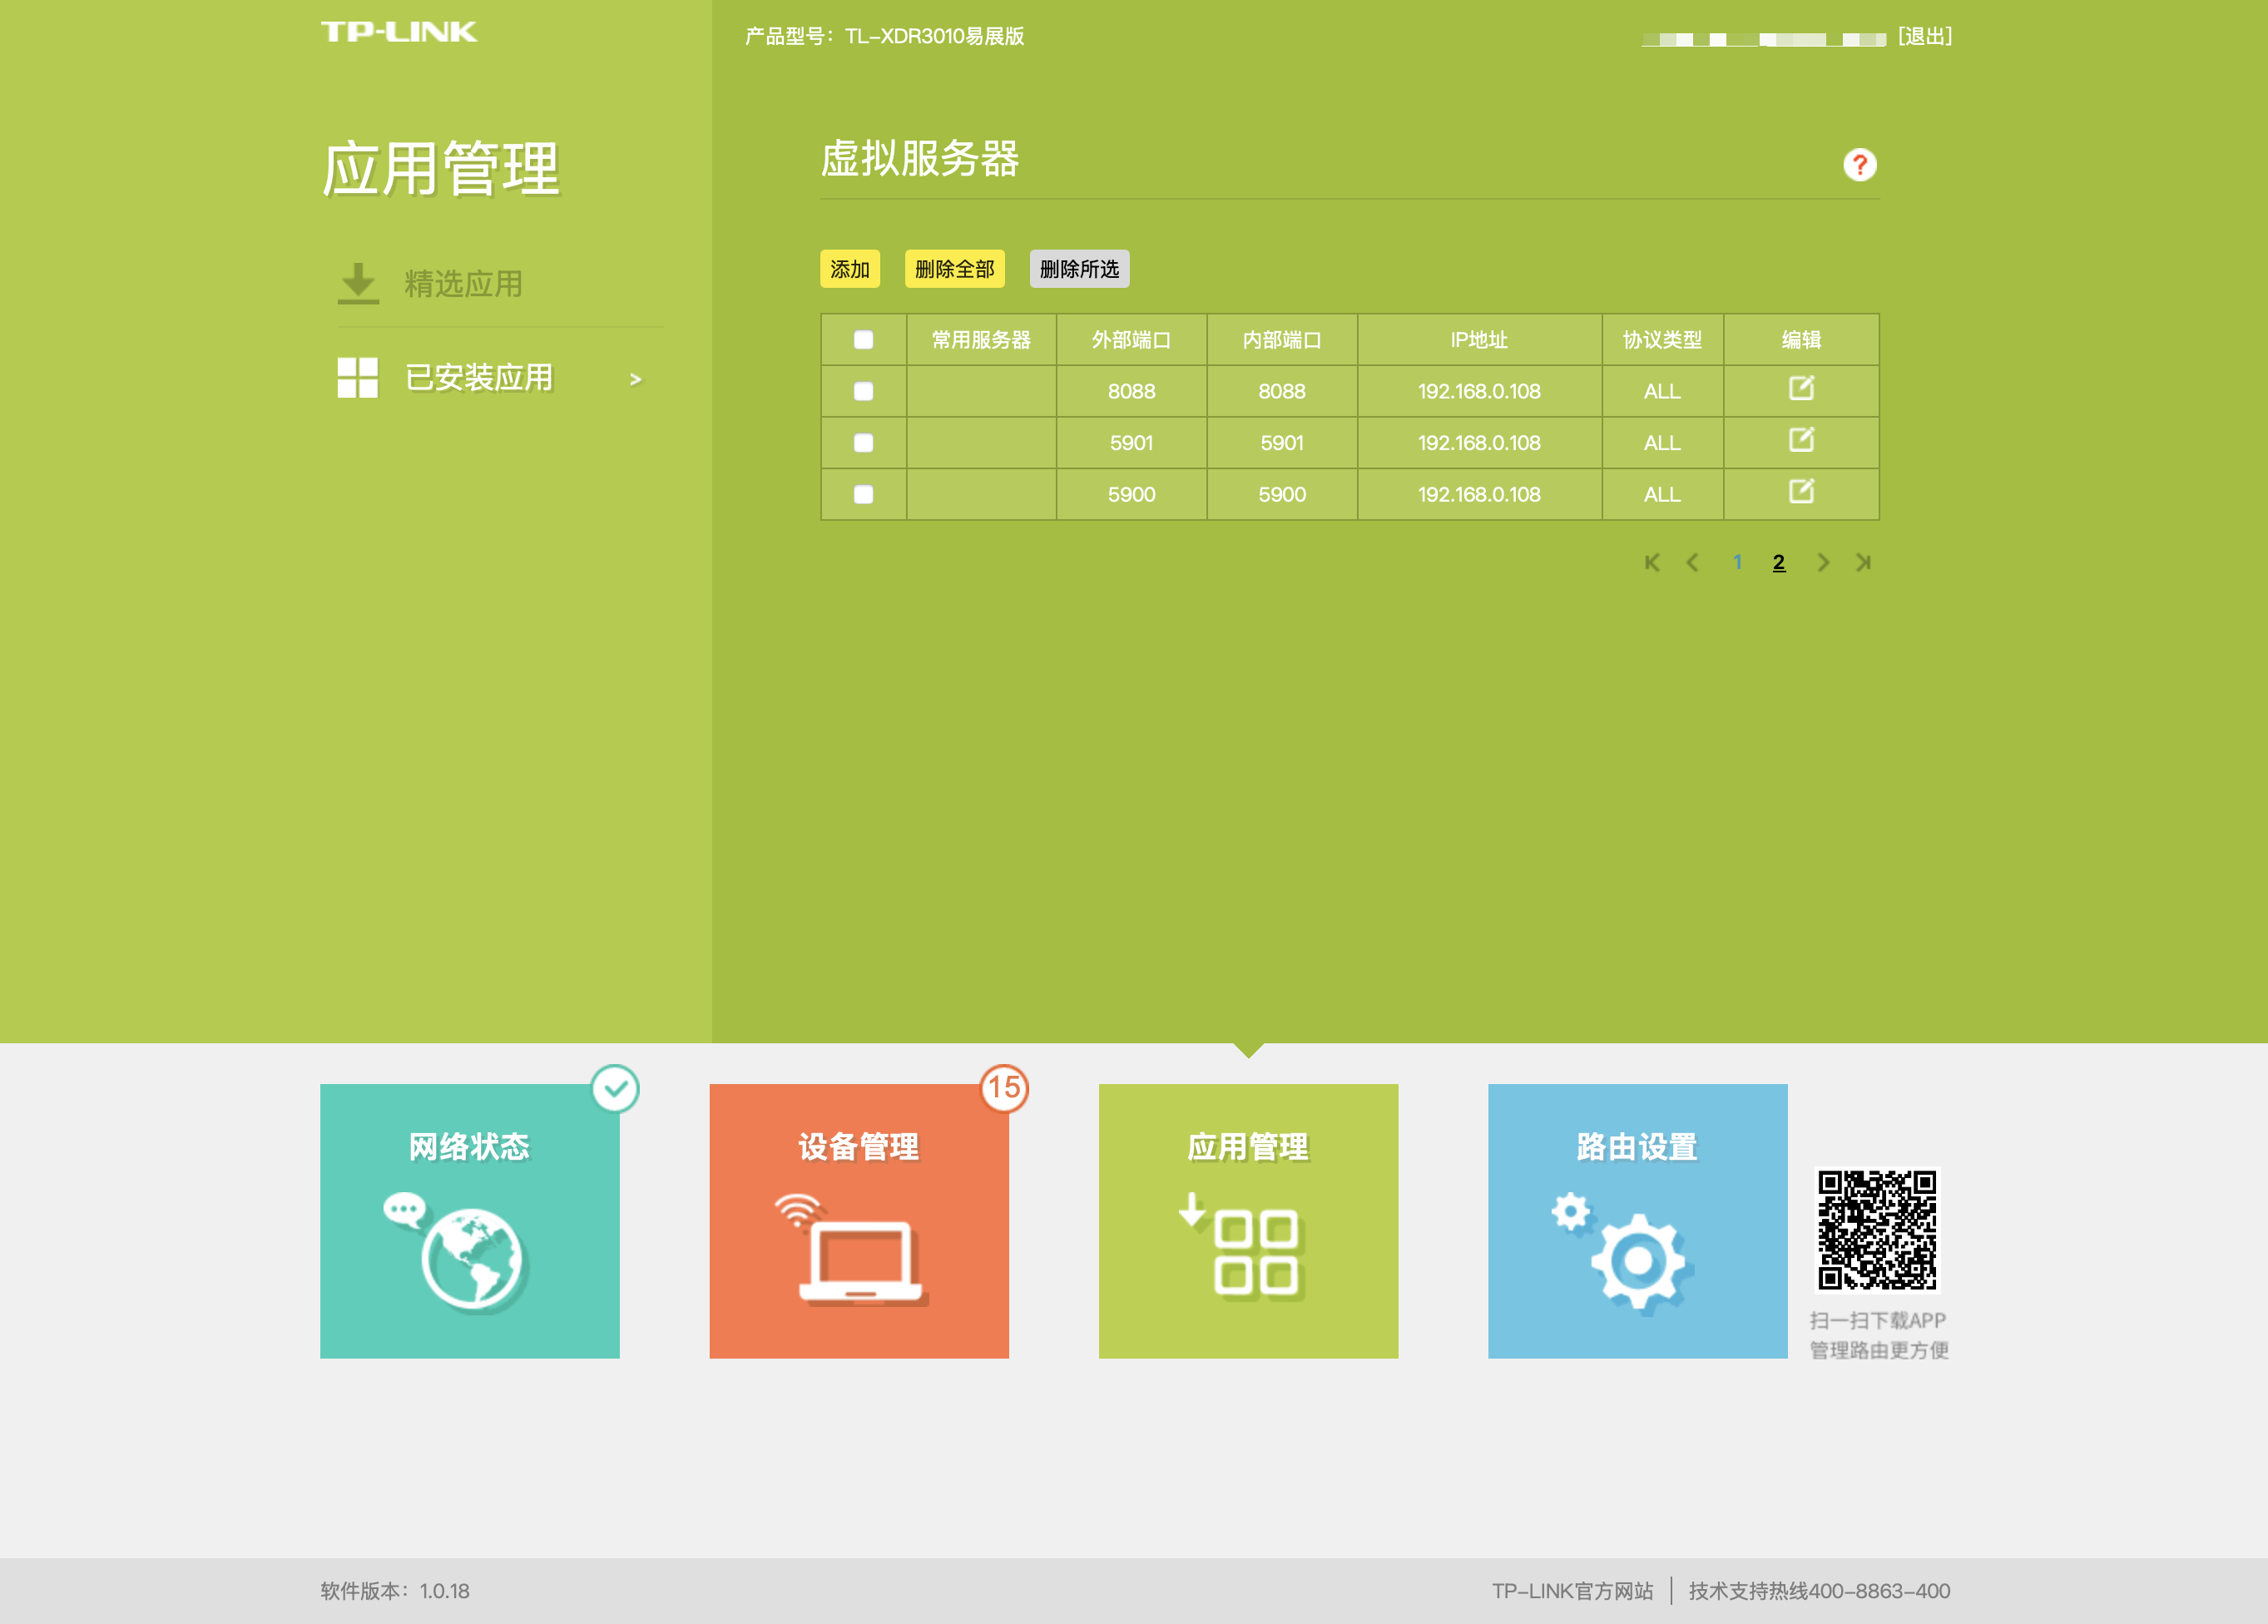Image resolution: width=2268 pixels, height=1624 pixels.
Task: Click the red help question mark icon
Action: pyautogui.click(x=1859, y=165)
